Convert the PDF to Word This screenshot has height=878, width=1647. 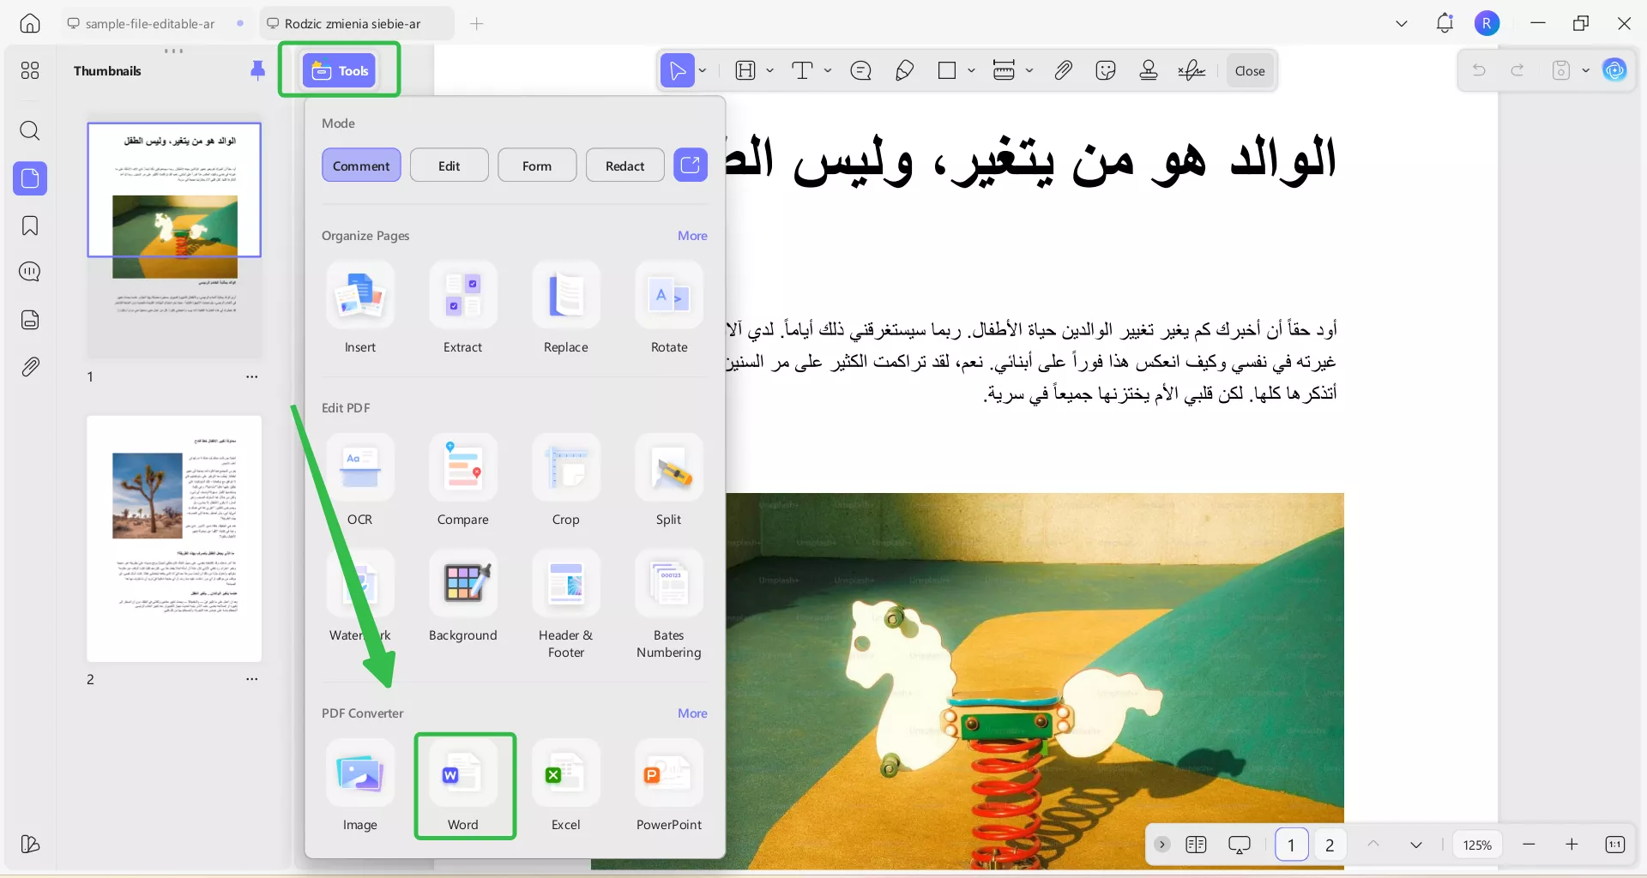coord(464,785)
